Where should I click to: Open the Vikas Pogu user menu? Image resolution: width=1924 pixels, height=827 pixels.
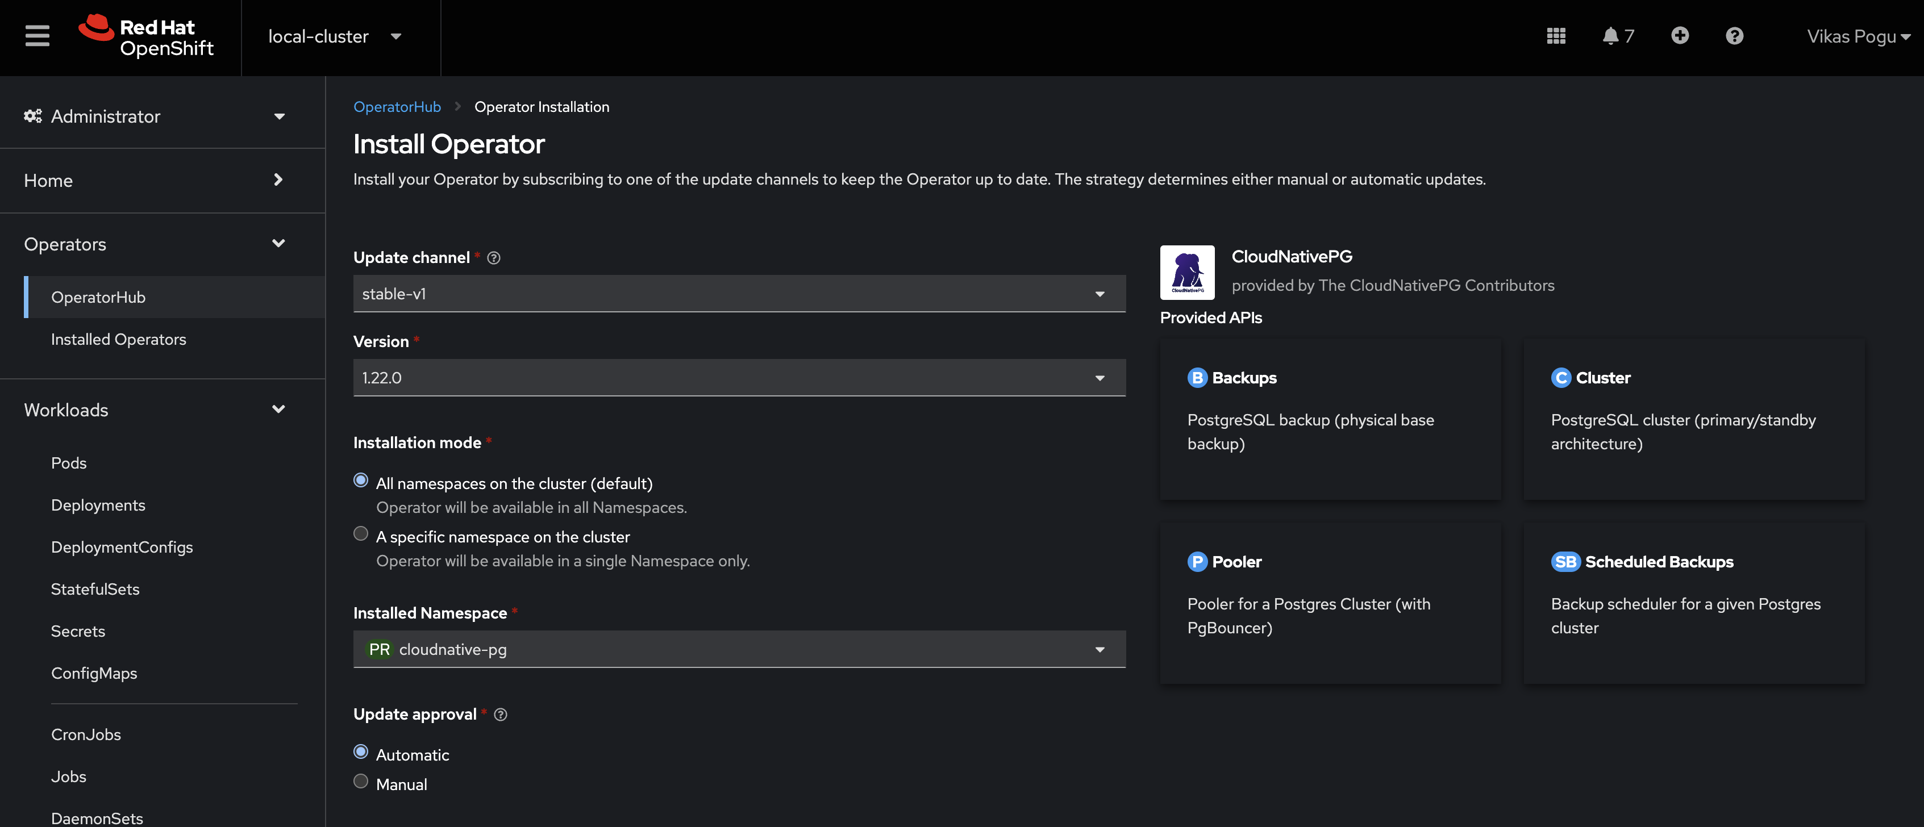pos(1858,36)
